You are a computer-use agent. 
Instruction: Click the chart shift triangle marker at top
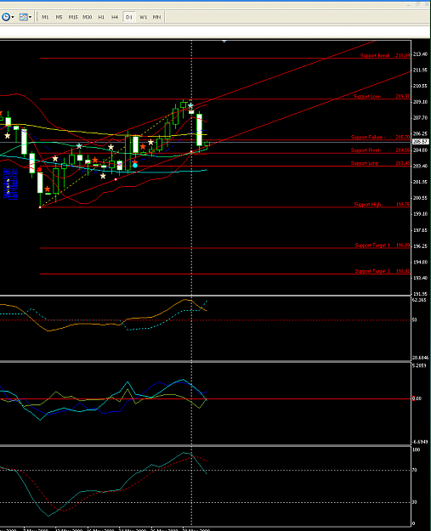tap(224, 42)
